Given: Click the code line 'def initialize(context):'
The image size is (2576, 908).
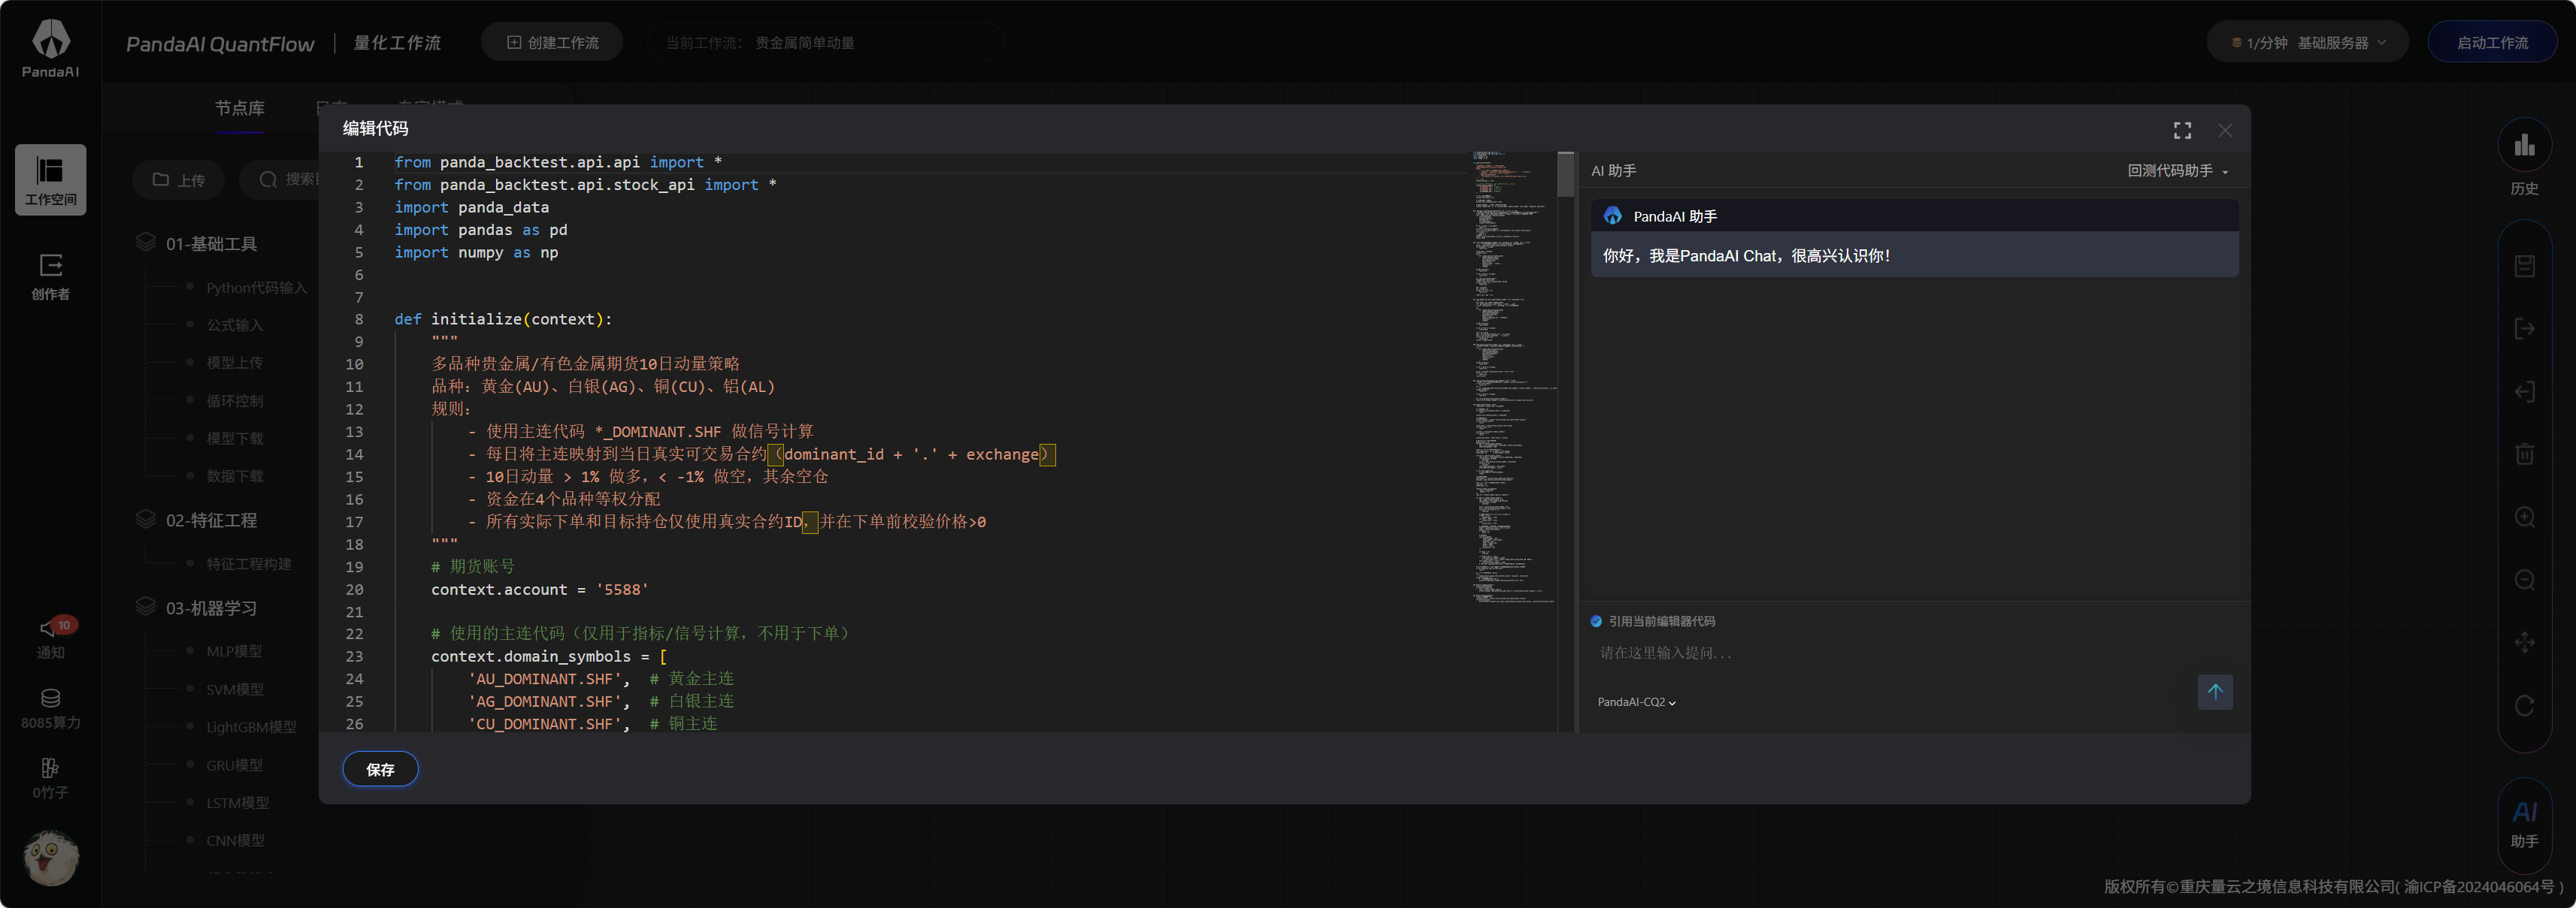Looking at the screenshot, I should tap(502, 320).
